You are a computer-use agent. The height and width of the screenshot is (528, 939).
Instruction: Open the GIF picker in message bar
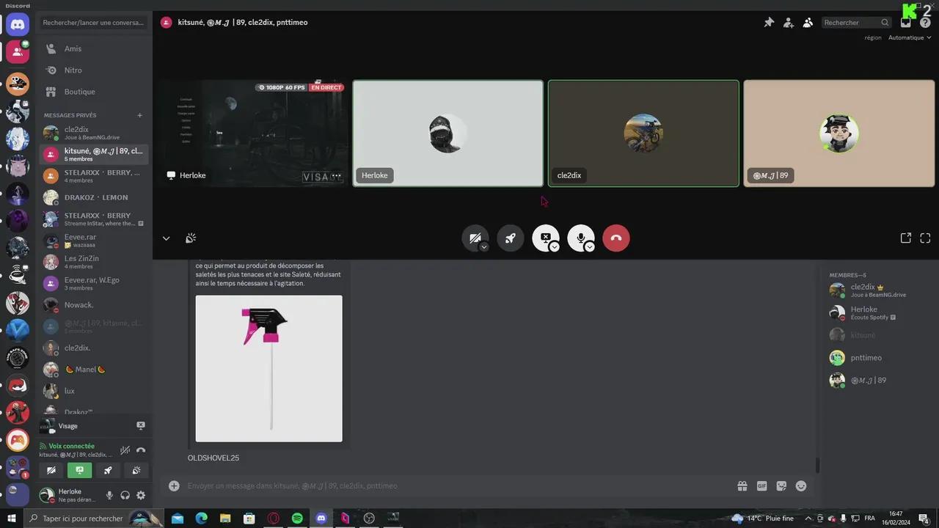761,486
